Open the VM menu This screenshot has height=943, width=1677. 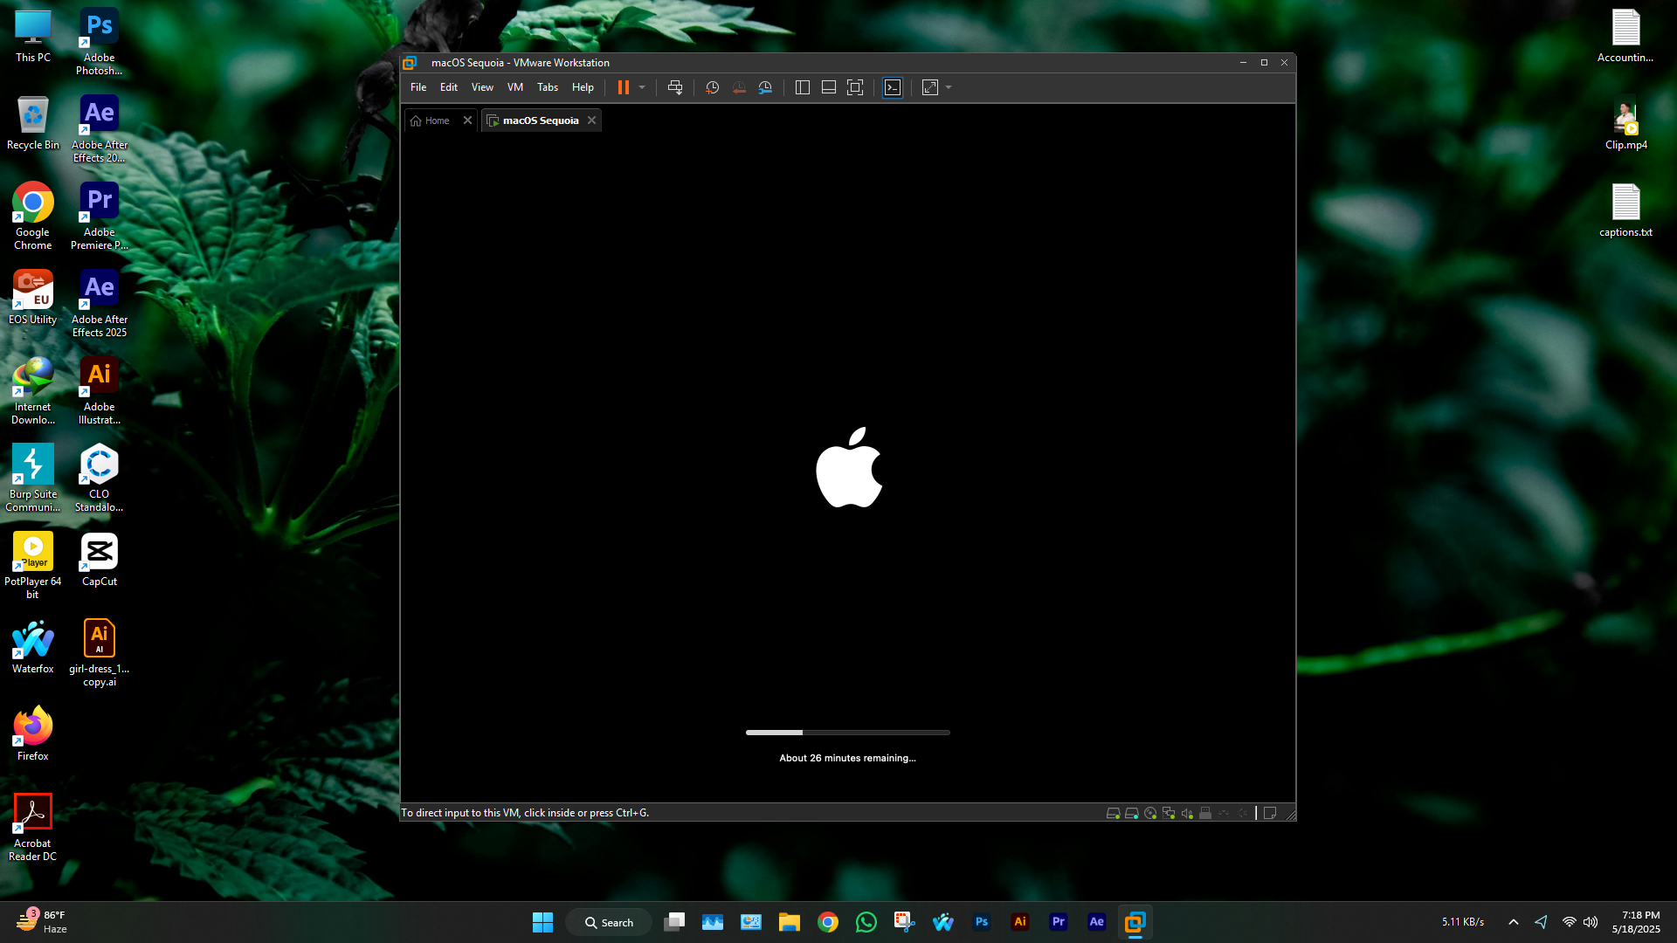[515, 87]
